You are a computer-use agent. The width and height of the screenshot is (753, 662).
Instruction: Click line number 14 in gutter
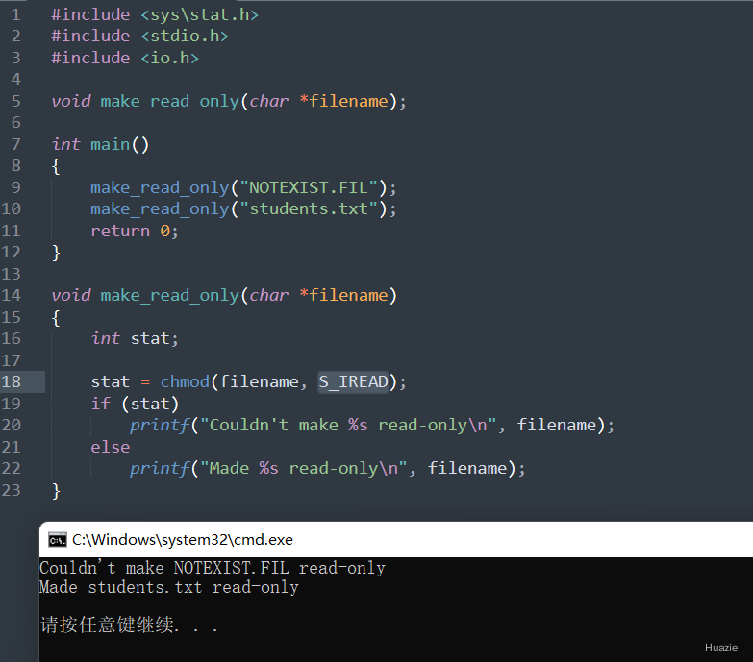pyautogui.click(x=11, y=295)
